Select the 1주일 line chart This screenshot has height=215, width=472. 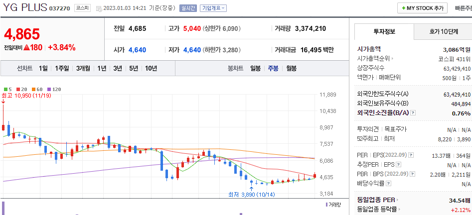click(x=62, y=68)
